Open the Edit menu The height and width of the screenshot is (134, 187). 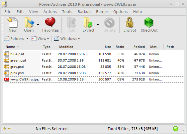[20, 12]
